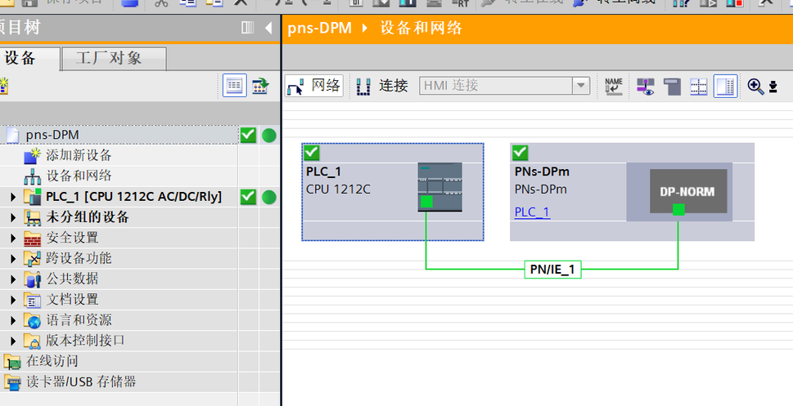Open the HMI 连接 connection type dropdown

pos(581,86)
